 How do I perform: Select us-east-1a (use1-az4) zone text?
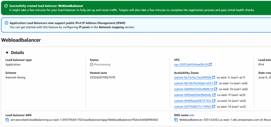tap(233, 83)
